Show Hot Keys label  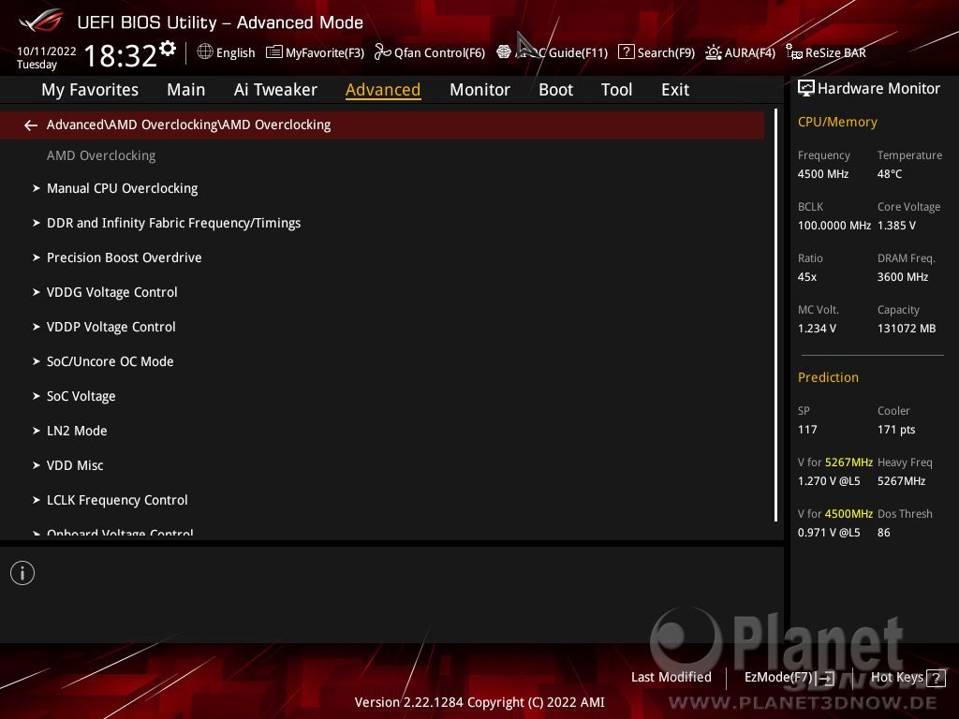pyautogui.click(x=896, y=677)
